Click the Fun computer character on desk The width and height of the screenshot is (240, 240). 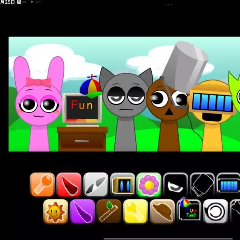point(83,113)
